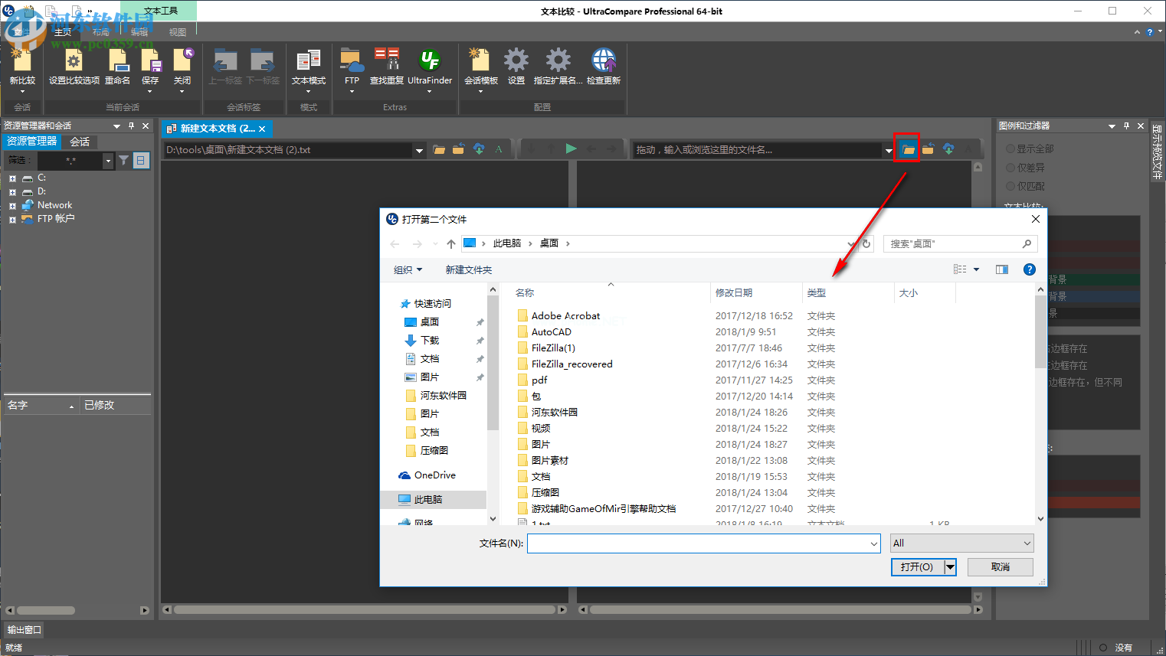Click the 修改日期 column header
1166x656 pixels.
coord(757,292)
